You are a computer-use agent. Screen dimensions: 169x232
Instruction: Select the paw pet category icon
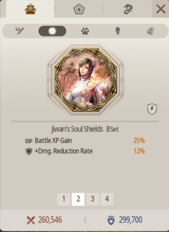point(85,31)
